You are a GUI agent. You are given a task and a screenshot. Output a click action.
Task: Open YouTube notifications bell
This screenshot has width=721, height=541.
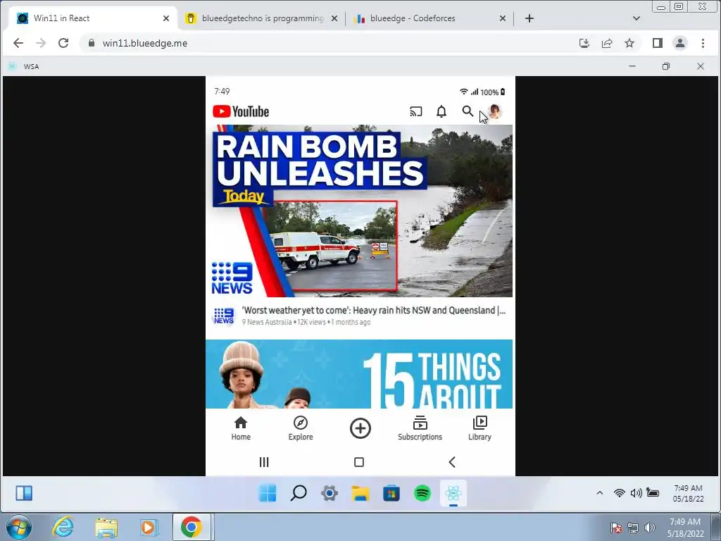coord(441,111)
